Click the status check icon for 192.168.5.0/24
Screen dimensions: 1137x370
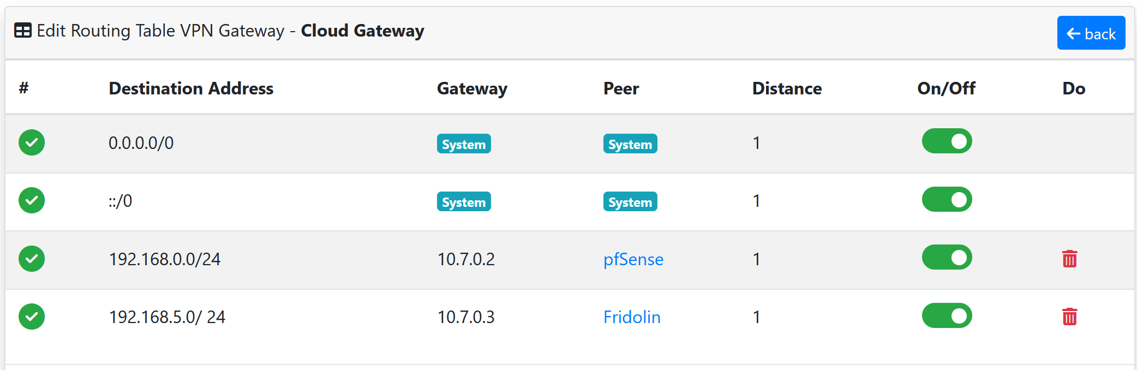[x=32, y=317]
